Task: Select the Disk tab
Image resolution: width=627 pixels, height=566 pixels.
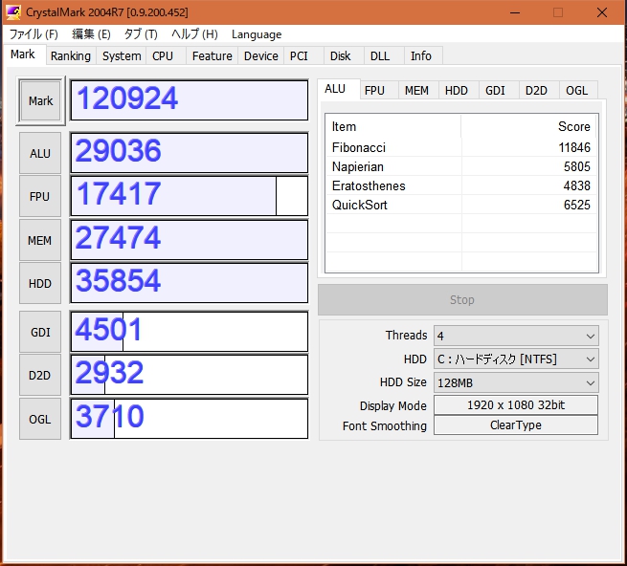Action: (341, 56)
